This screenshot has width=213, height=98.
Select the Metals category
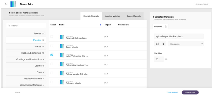pyautogui.click(x=26, y=47)
